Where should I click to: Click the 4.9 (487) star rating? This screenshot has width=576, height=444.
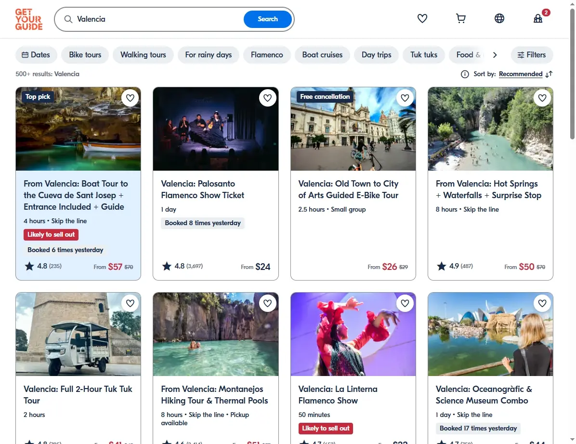coord(455,266)
